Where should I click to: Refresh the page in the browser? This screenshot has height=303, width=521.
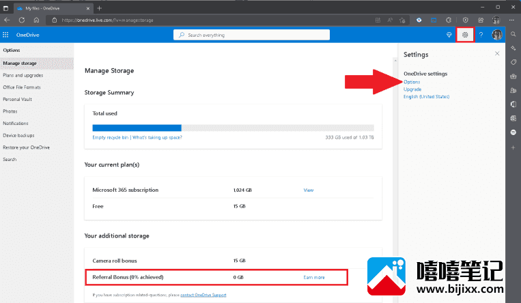[x=22, y=20]
